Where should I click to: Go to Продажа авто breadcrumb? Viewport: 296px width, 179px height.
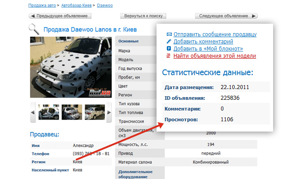click(42, 5)
